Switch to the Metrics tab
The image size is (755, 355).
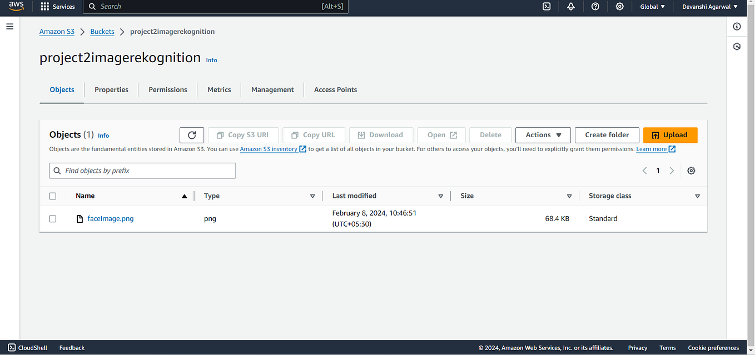219,90
